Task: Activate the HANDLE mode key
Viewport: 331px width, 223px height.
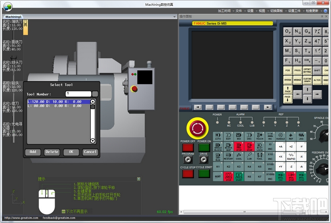Action: click(281, 136)
